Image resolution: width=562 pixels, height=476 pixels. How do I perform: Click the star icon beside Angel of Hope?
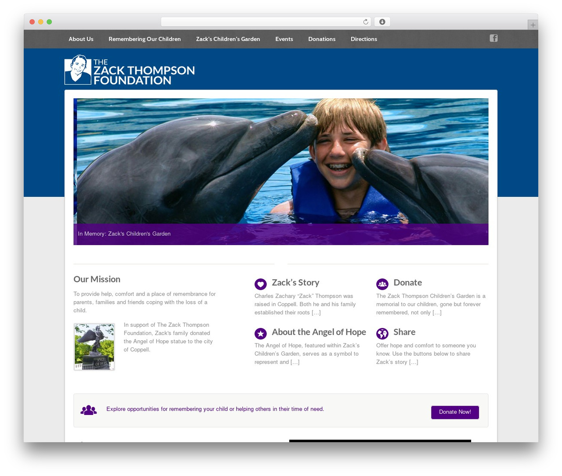click(261, 334)
